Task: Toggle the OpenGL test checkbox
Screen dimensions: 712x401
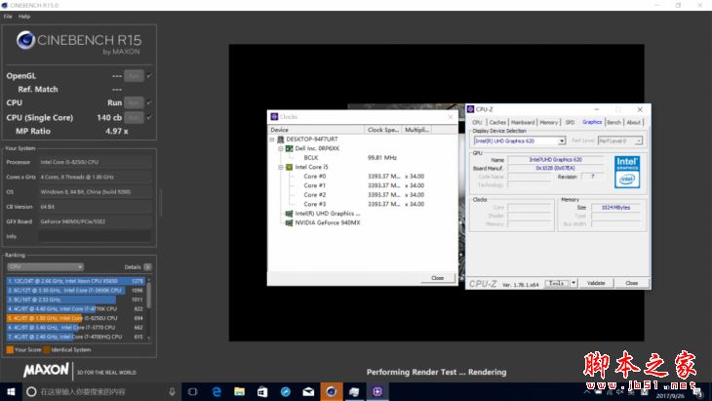Action: coord(149,76)
